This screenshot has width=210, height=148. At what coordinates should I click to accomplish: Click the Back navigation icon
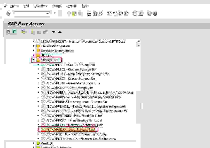coord(69,13)
